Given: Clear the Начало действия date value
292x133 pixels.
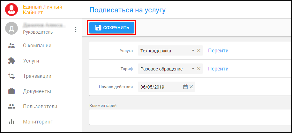Looking at the screenshot, I should [x=191, y=87].
